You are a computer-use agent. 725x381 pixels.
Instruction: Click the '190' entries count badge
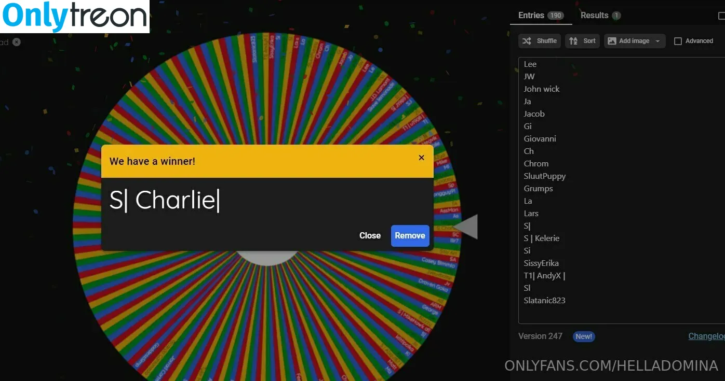(x=556, y=16)
